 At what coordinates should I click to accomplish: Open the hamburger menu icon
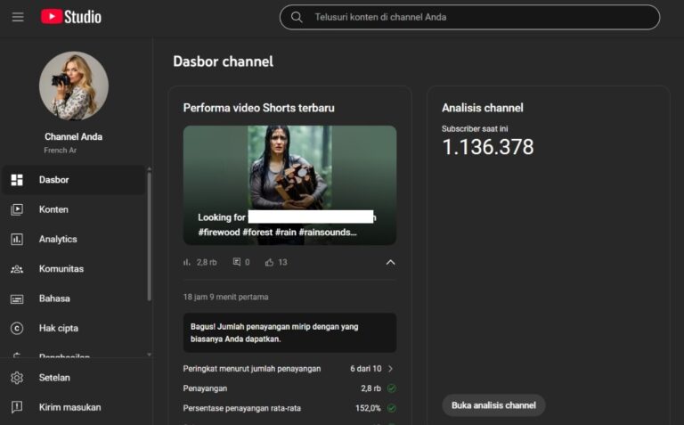(x=18, y=17)
